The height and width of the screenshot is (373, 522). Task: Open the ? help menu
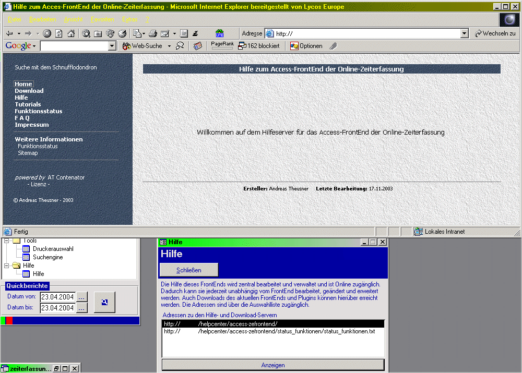coord(148,19)
